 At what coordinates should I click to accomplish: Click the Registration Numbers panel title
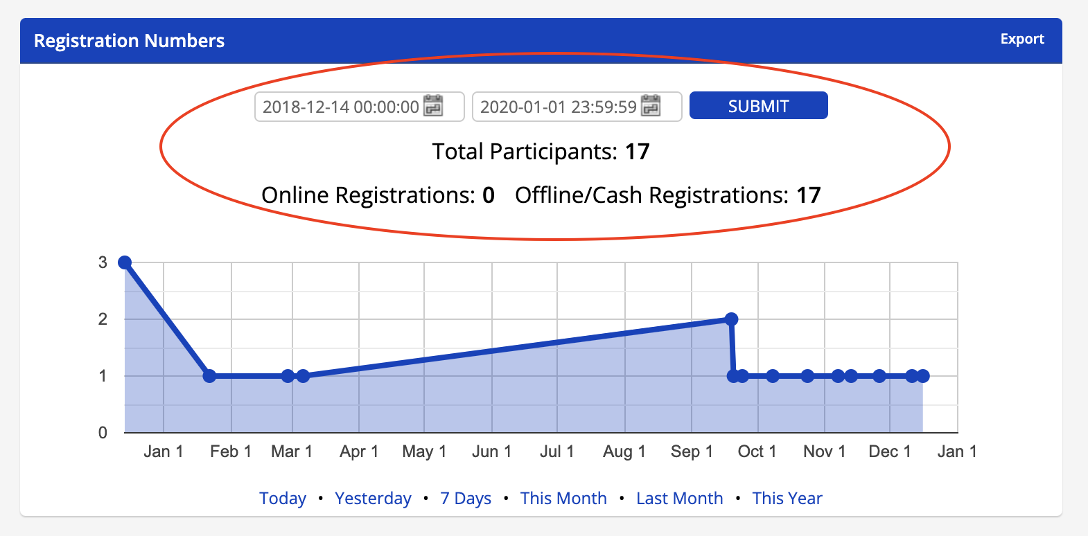(129, 41)
